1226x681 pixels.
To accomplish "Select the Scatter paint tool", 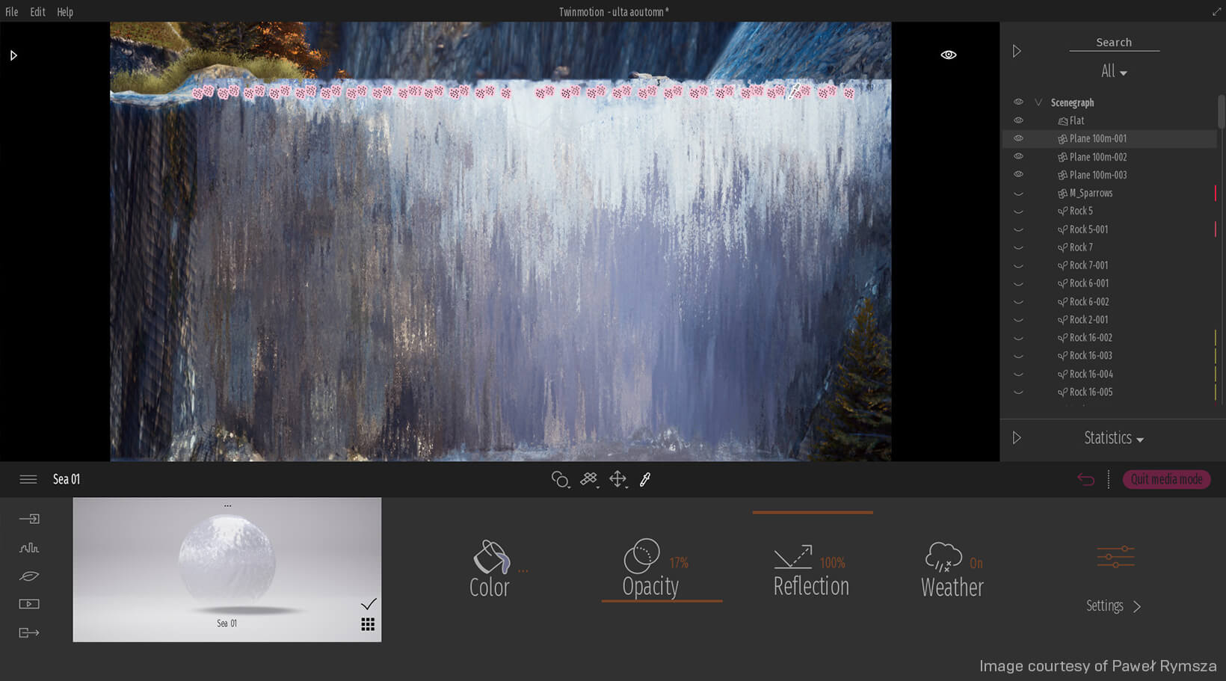I will [x=588, y=479].
